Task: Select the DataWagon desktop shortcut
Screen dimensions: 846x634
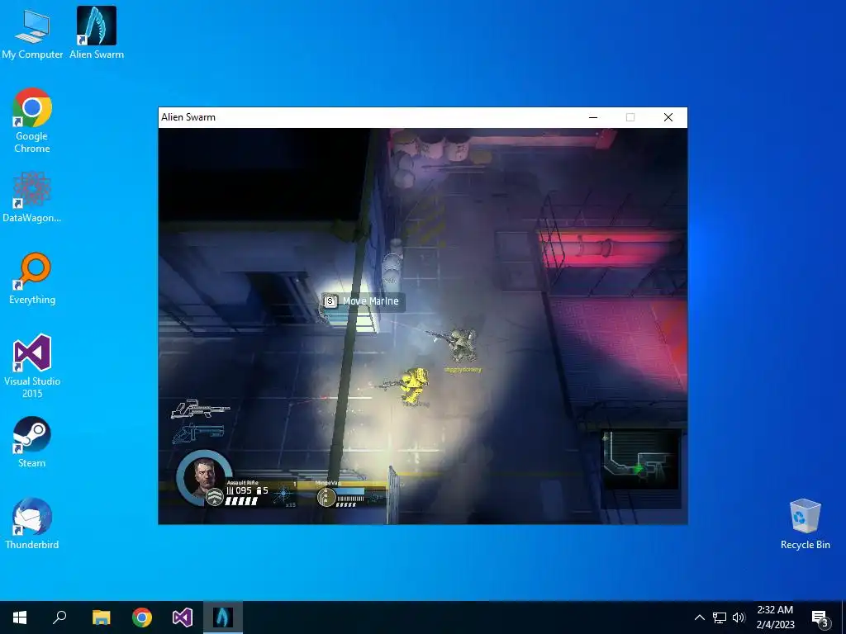Action: tap(32, 197)
